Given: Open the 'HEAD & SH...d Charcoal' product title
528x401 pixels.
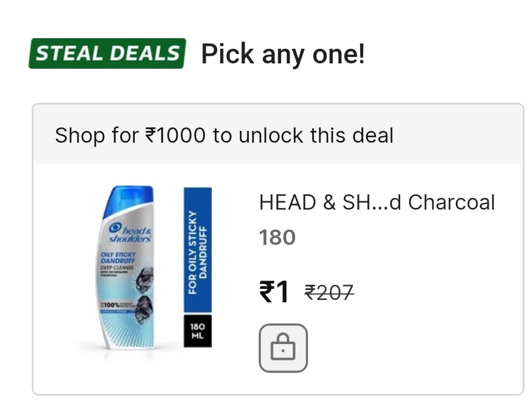Looking at the screenshot, I should (377, 202).
